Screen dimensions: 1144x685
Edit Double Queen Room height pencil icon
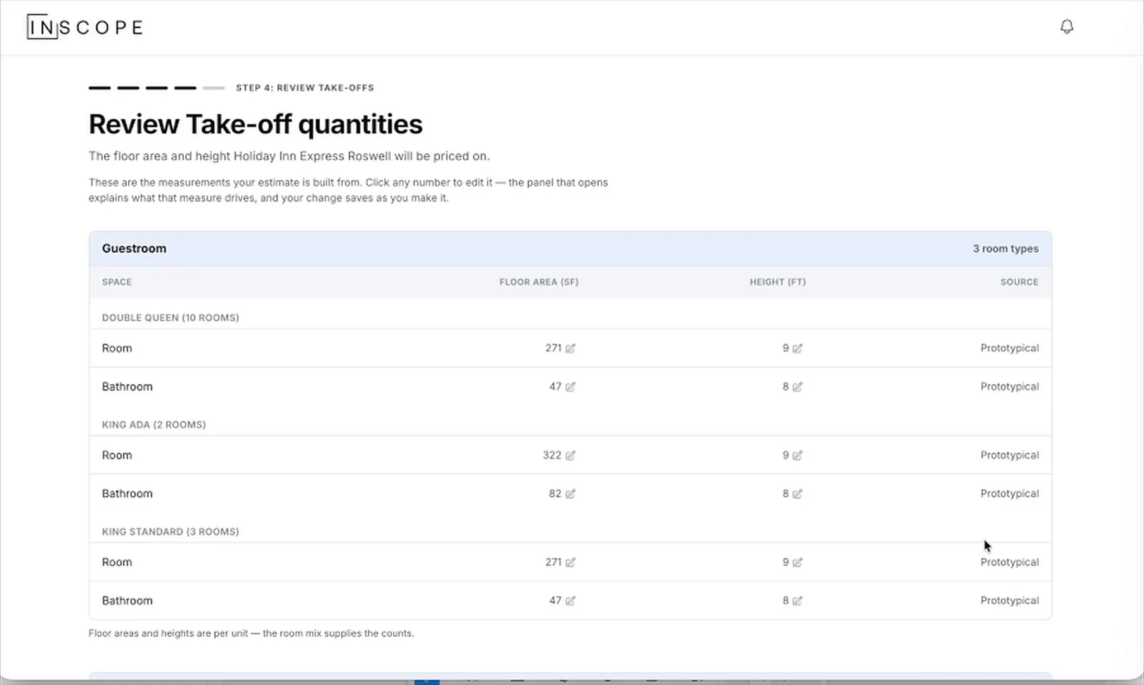coord(797,348)
